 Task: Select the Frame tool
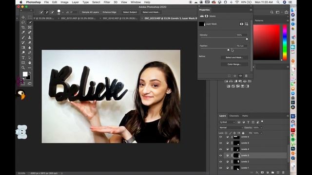click(x=29, y=27)
